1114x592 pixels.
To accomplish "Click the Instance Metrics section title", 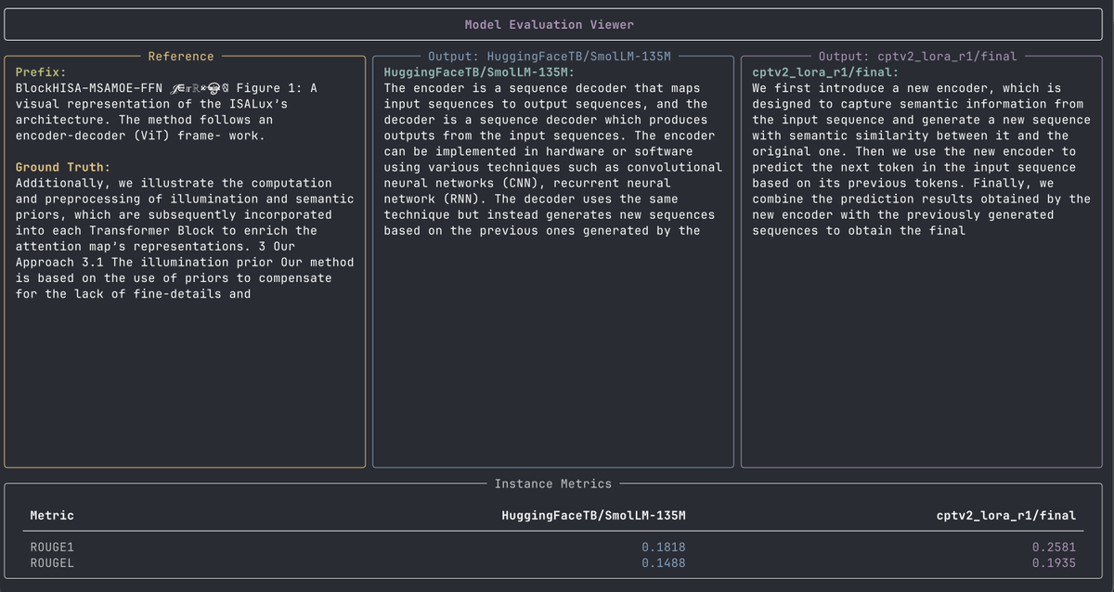I will [x=553, y=483].
